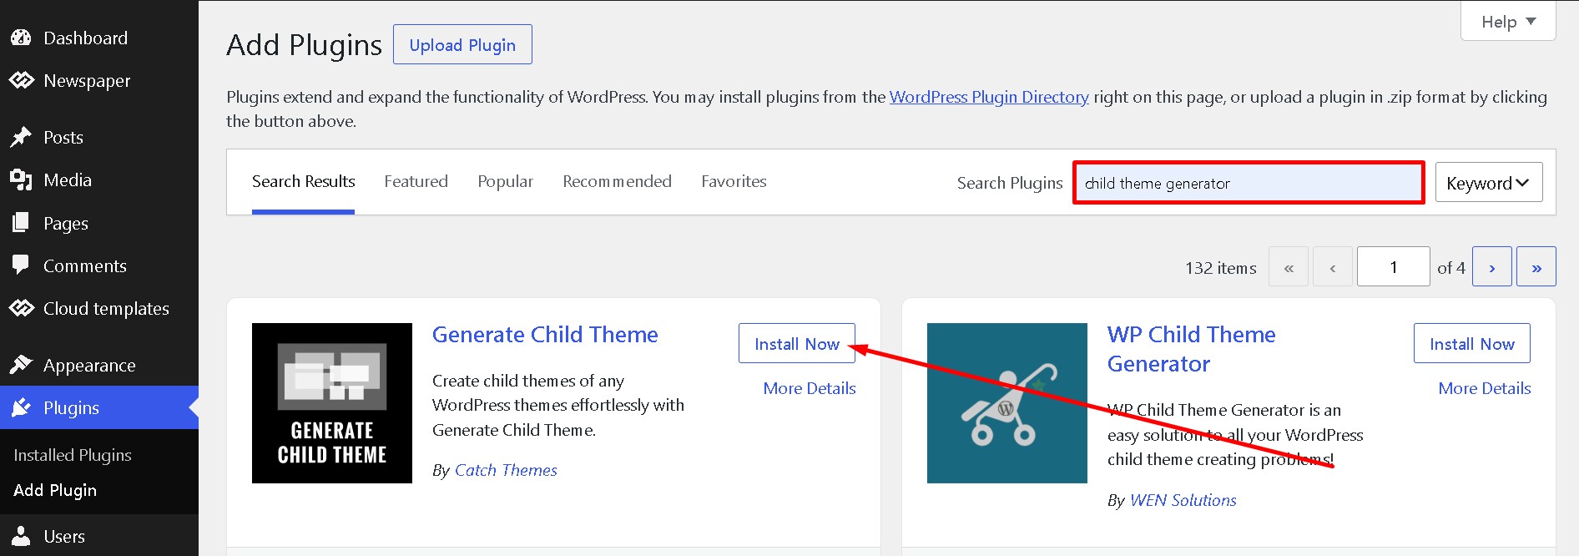Click the Media library icon
The image size is (1579, 556).
pos(21,179)
